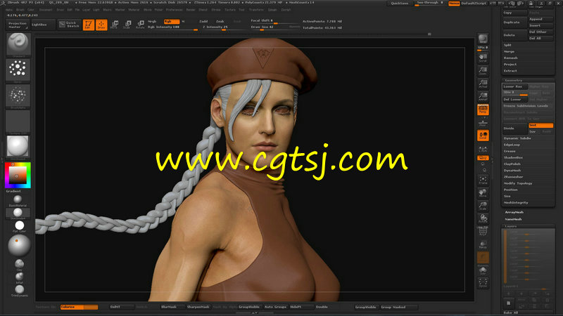Click the Colorize button
563x316 pixels.
pos(79,307)
